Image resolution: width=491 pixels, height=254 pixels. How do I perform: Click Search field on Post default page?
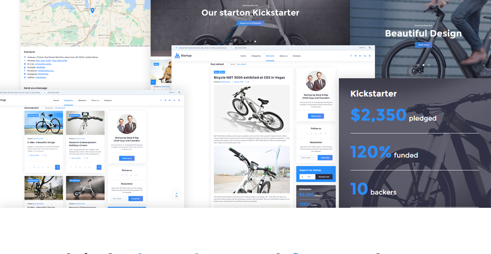click(x=363, y=48)
